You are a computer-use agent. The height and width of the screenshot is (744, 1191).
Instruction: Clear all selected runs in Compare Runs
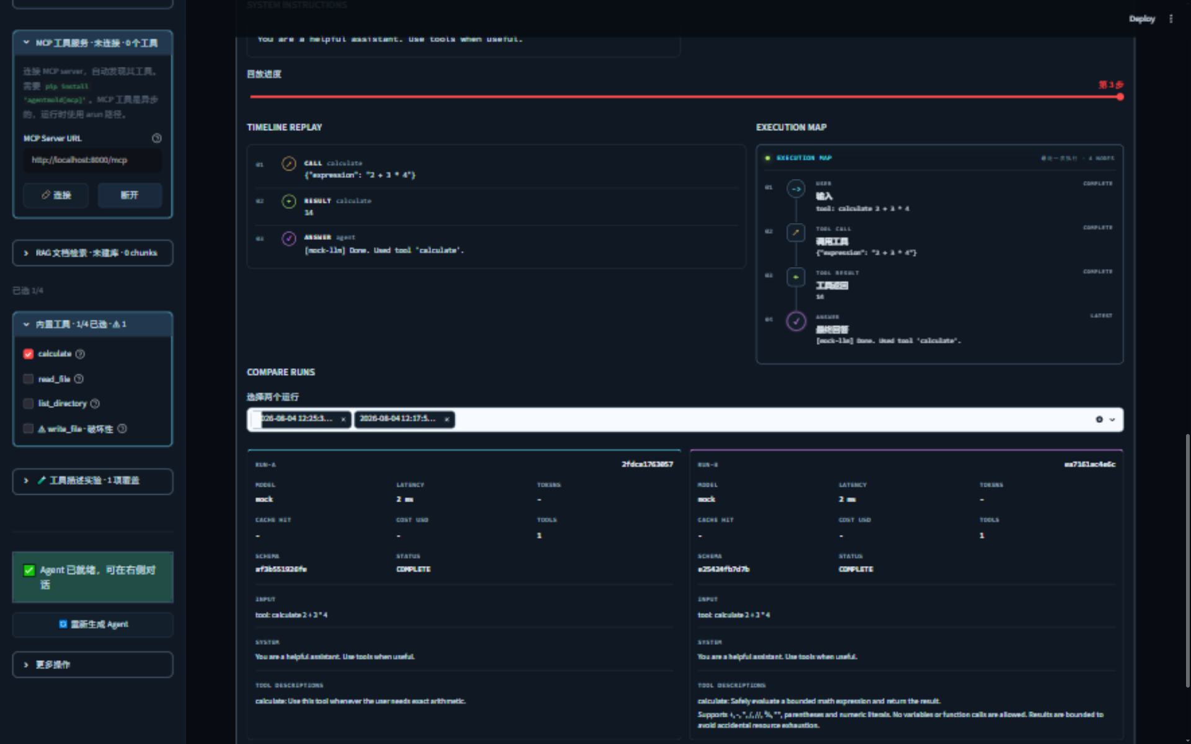[x=1099, y=420]
